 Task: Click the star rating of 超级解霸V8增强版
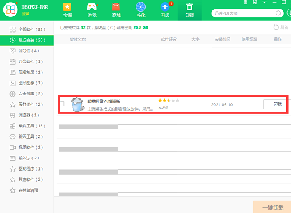pos(169,101)
